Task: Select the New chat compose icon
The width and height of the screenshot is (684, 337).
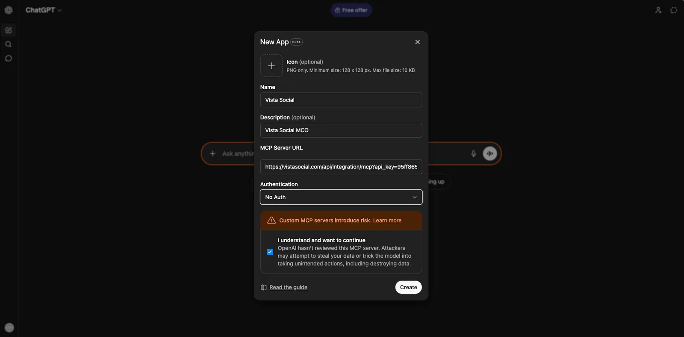Action: (8, 29)
